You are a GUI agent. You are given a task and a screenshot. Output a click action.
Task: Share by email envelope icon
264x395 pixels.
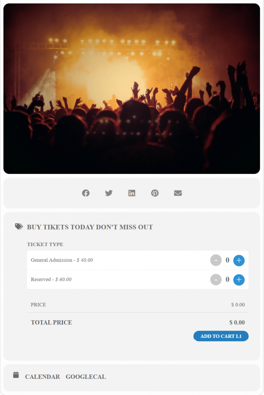(x=178, y=193)
